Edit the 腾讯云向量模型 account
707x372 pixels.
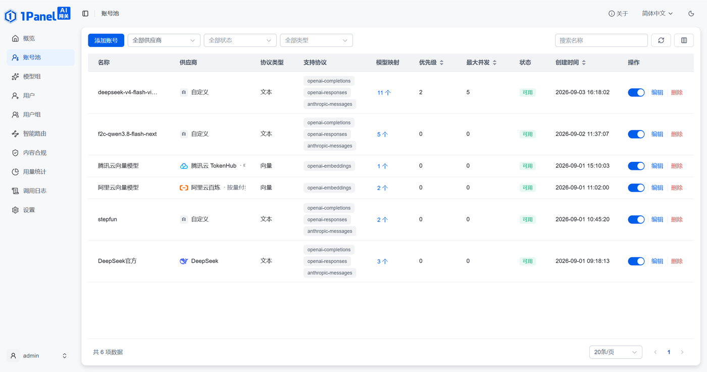click(657, 166)
